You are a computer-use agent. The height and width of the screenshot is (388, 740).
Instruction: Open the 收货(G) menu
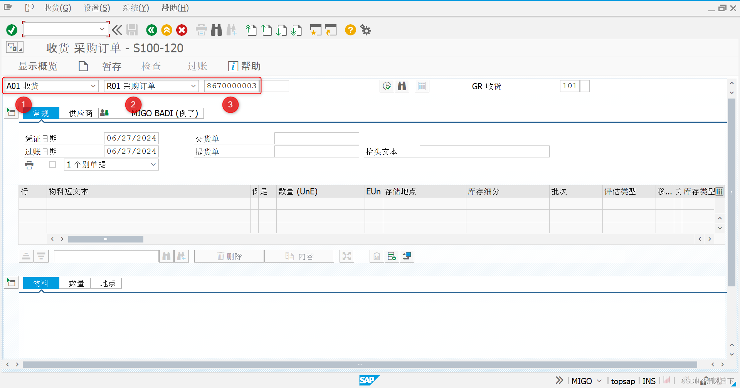point(57,8)
